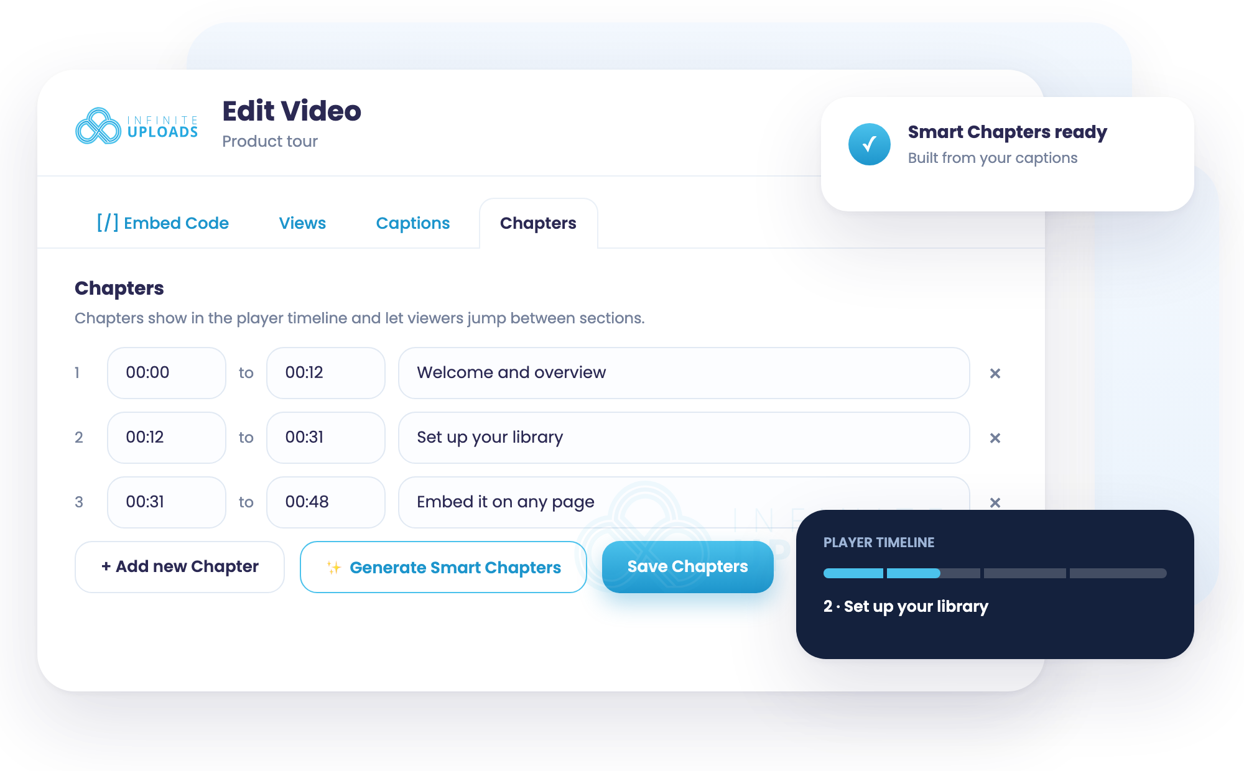1244x771 pixels.
Task: Click the '2 · Set up your library' caption
Action: point(906,606)
